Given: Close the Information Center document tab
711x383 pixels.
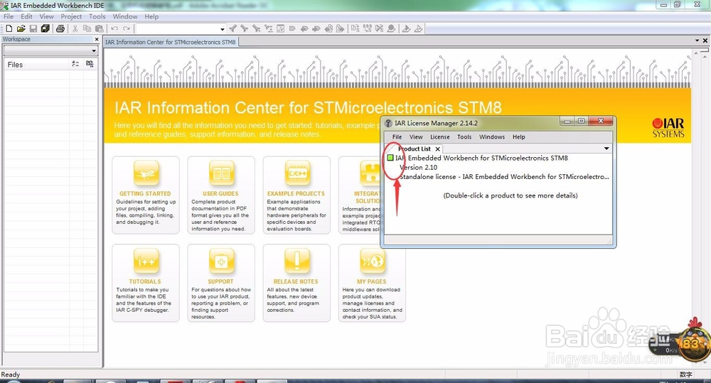Looking at the screenshot, I should 705,41.
